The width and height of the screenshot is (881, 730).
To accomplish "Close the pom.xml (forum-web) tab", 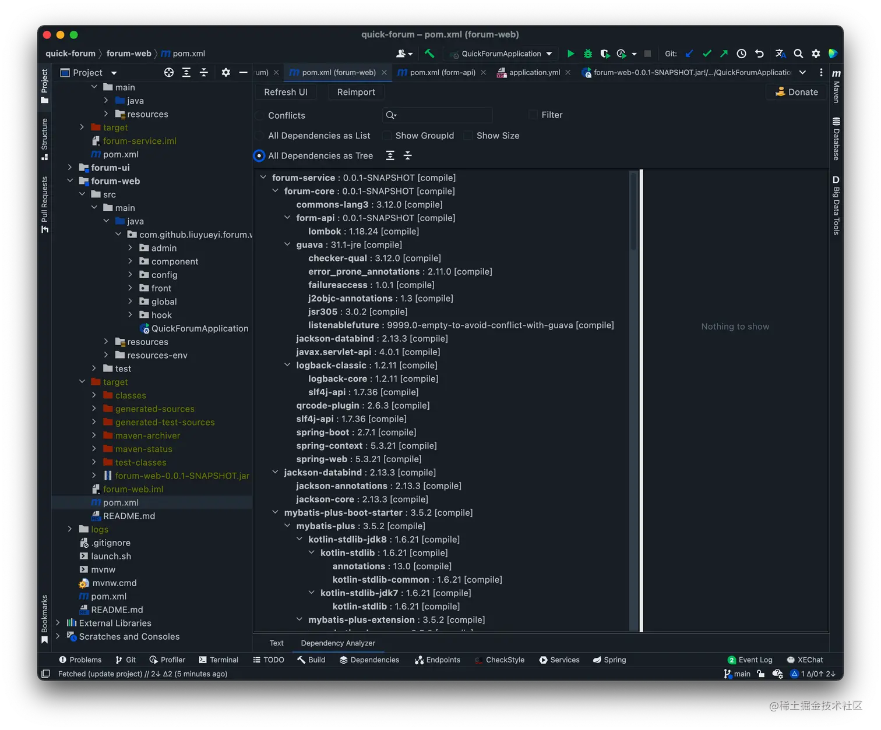I will tap(384, 72).
